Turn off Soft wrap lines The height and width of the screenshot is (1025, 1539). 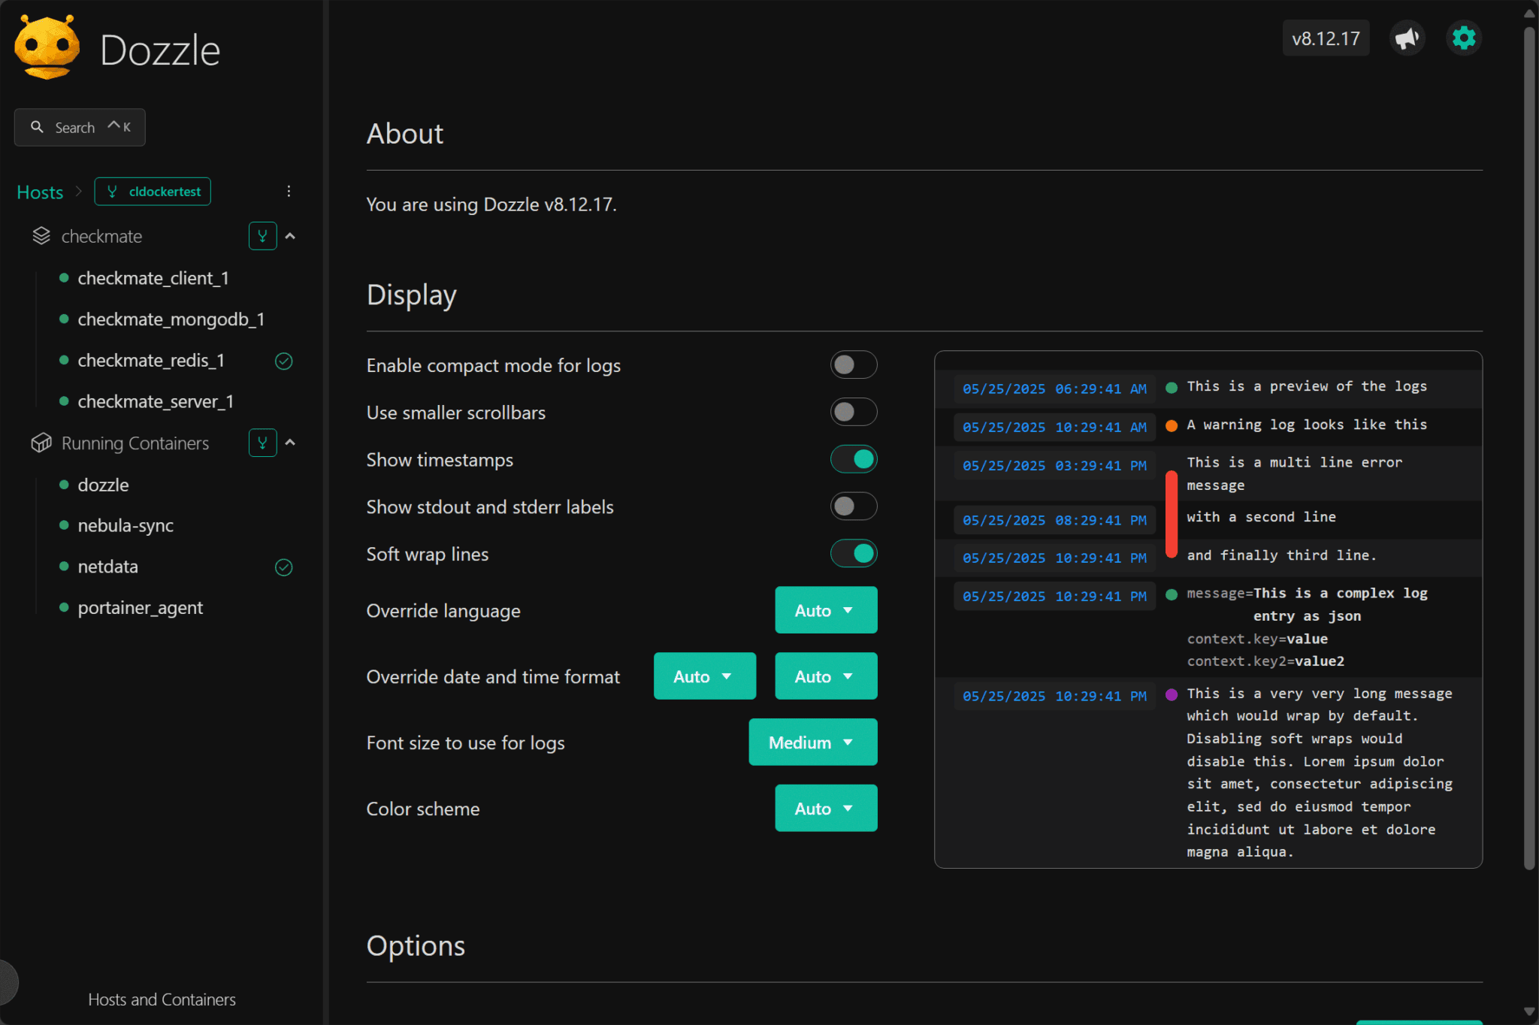click(x=853, y=553)
